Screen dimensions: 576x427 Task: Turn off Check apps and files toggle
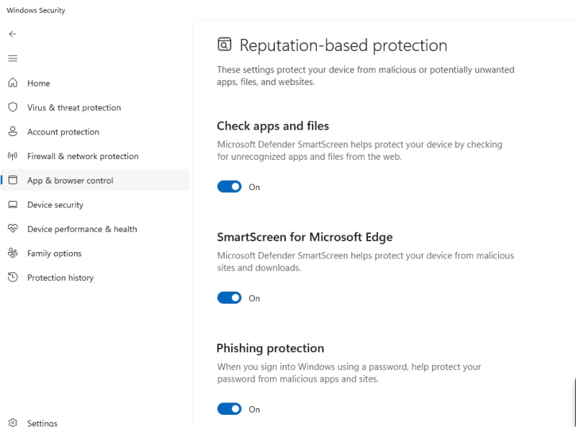tap(230, 187)
